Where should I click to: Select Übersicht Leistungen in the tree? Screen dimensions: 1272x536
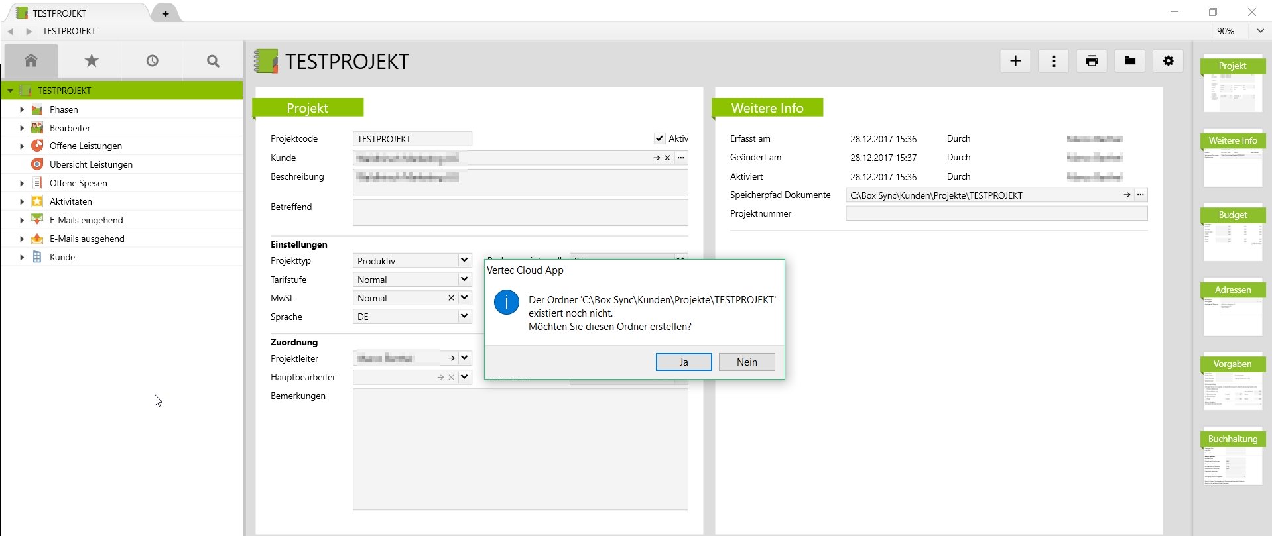click(x=91, y=164)
